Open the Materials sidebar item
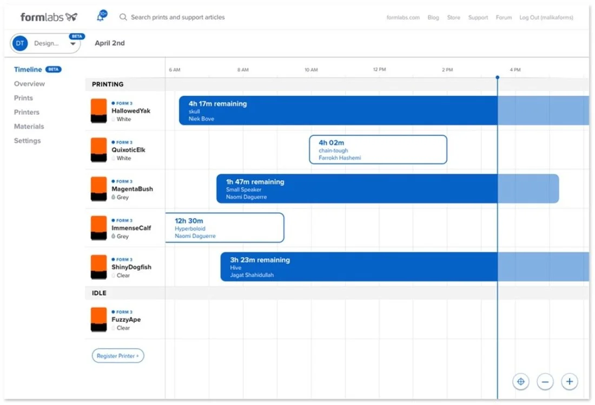The width and height of the screenshot is (595, 405). 29,126
